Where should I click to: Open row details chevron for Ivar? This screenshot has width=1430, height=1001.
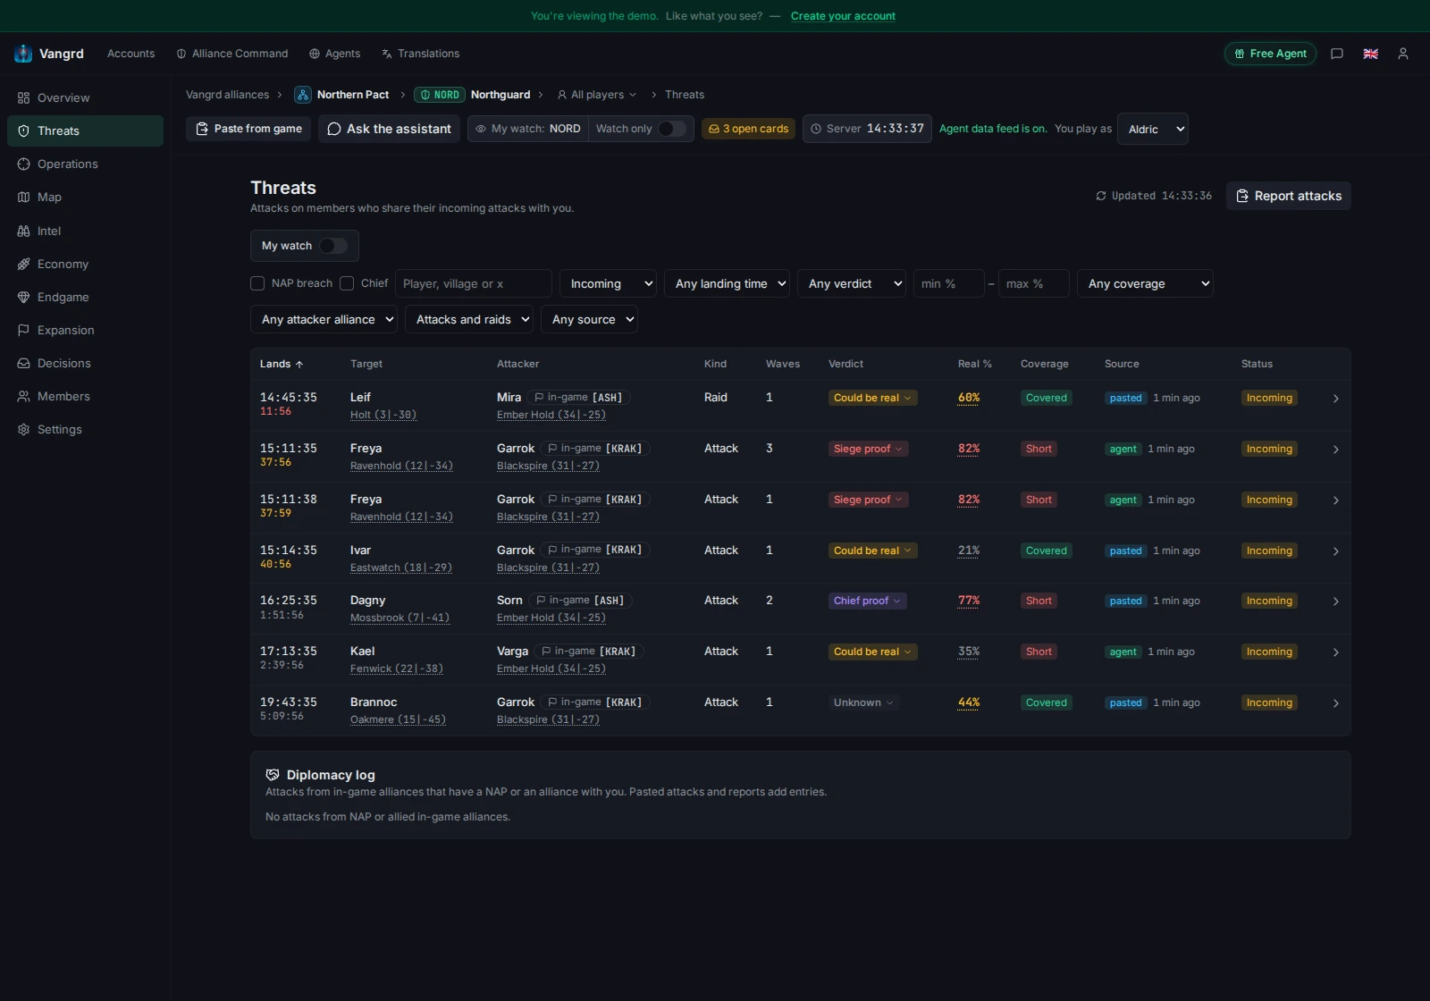tap(1335, 551)
